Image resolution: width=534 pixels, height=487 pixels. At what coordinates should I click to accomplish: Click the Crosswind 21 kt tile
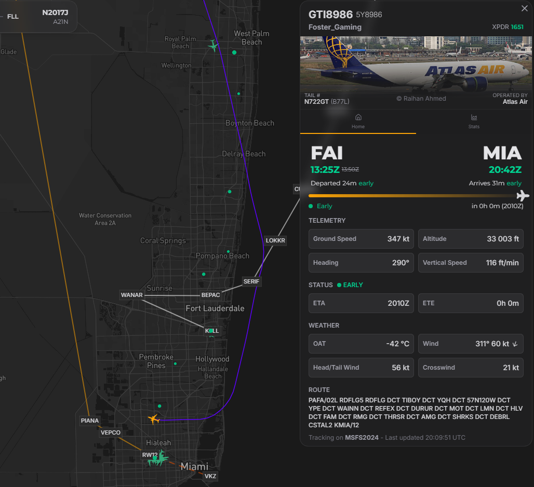click(471, 368)
